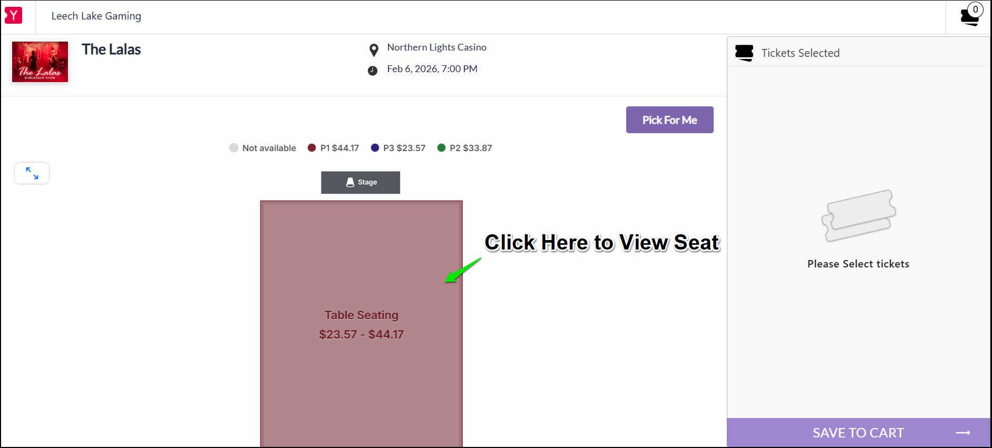The width and height of the screenshot is (992, 448).
Task: Click the SAVE TO CART button
Action: pyautogui.click(x=859, y=433)
